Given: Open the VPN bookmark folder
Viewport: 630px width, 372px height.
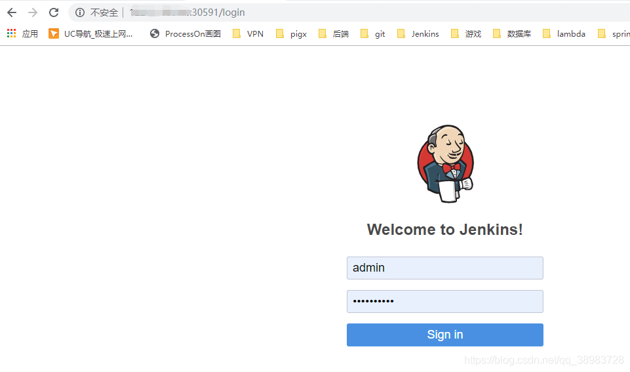Looking at the screenshot, I should tap(248, 33).
